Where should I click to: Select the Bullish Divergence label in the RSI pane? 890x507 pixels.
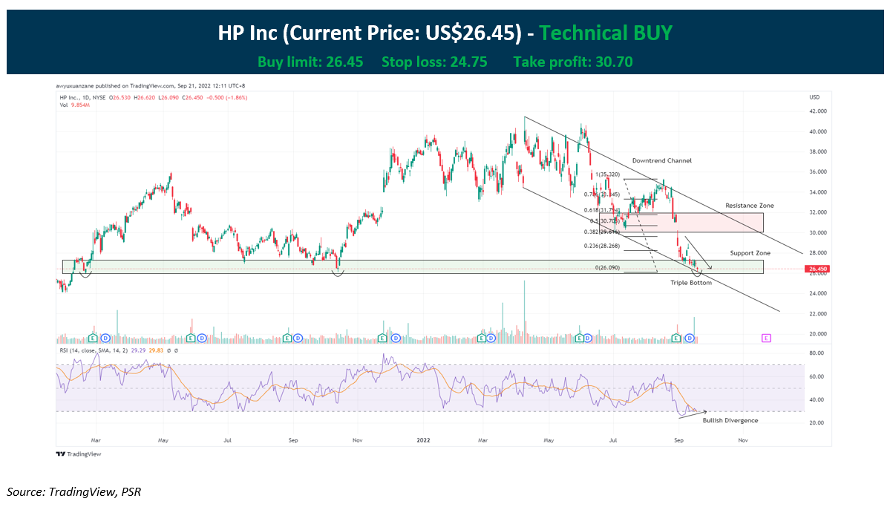(730, 421)
